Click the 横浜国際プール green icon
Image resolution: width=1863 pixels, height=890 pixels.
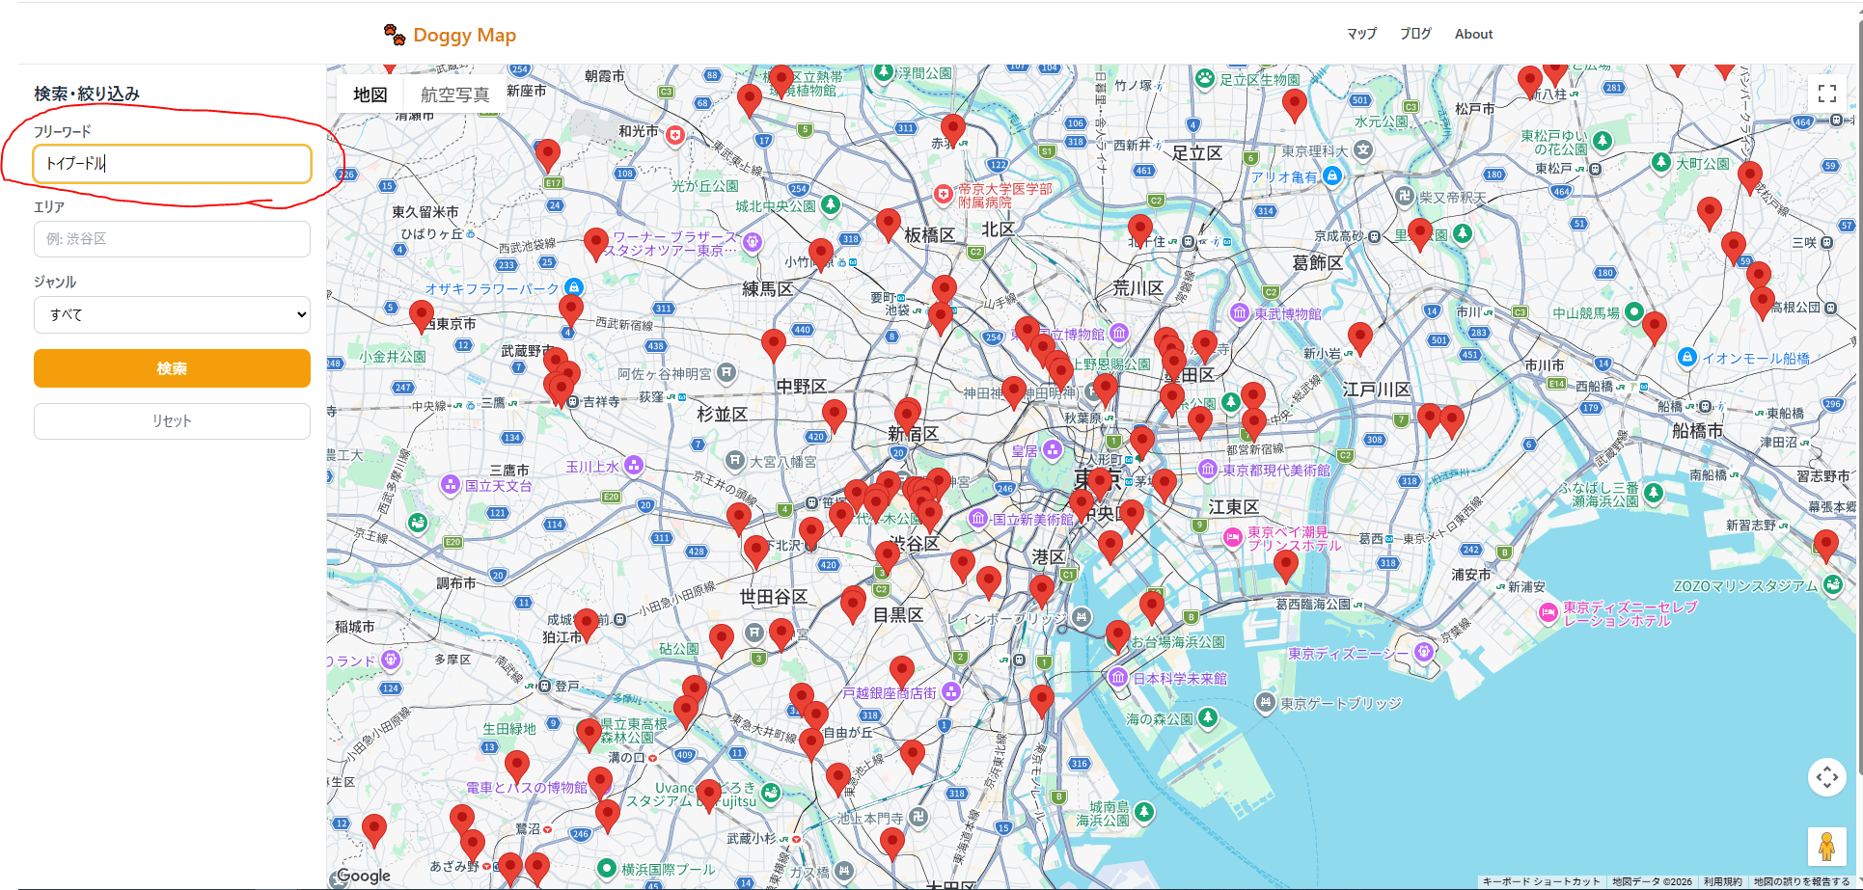(x=607, y=868)
